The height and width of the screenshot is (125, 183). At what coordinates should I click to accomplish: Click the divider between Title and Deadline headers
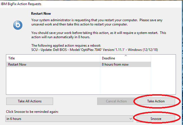[101, 58]
